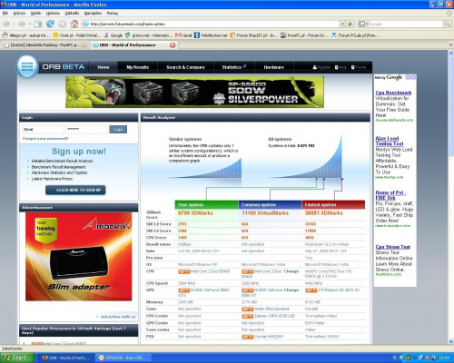The width and height of the screenshot is (454, 363).
Task: Click the Home tab in ORB navigation
Action: click(x=104, y=67)
